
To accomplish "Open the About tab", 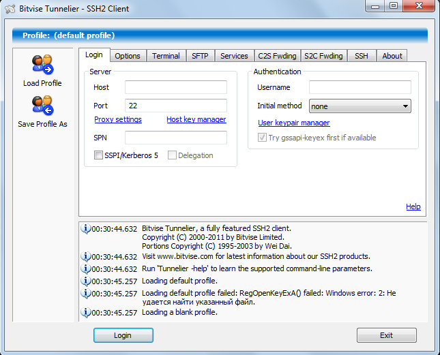I will pos(392,56).
